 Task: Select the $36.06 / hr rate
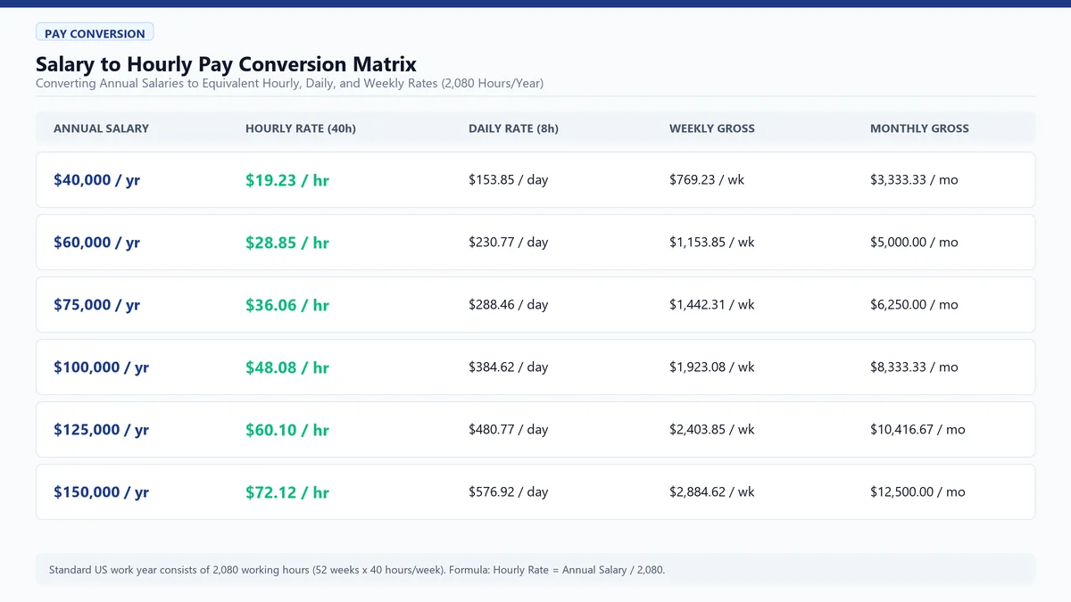[x=287, y=305]
